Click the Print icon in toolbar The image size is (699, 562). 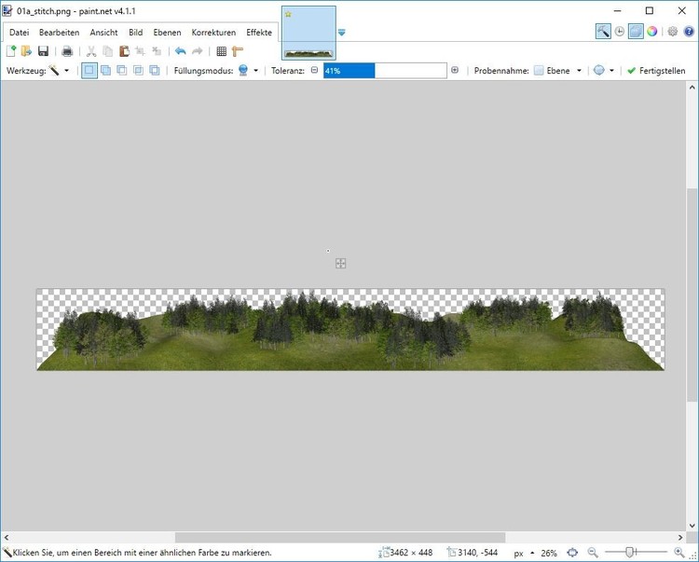67,51
